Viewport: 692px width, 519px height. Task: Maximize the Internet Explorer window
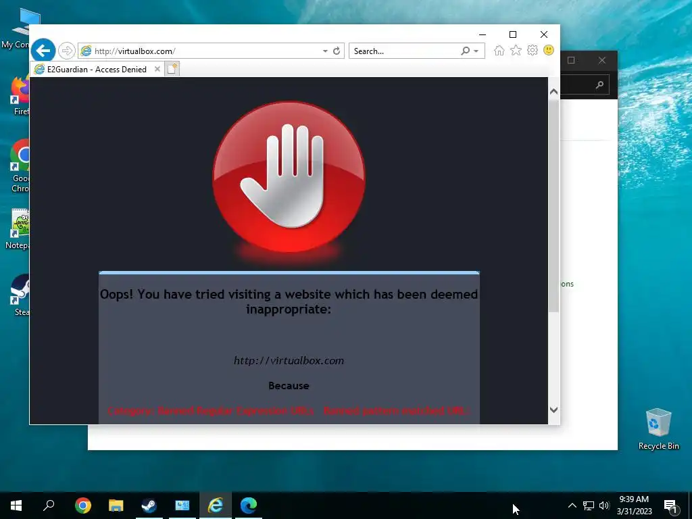[513, 34]
